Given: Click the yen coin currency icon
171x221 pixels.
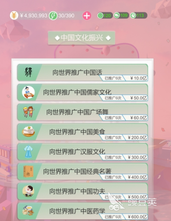Looking at the screenshot, I should pos(14,15).
